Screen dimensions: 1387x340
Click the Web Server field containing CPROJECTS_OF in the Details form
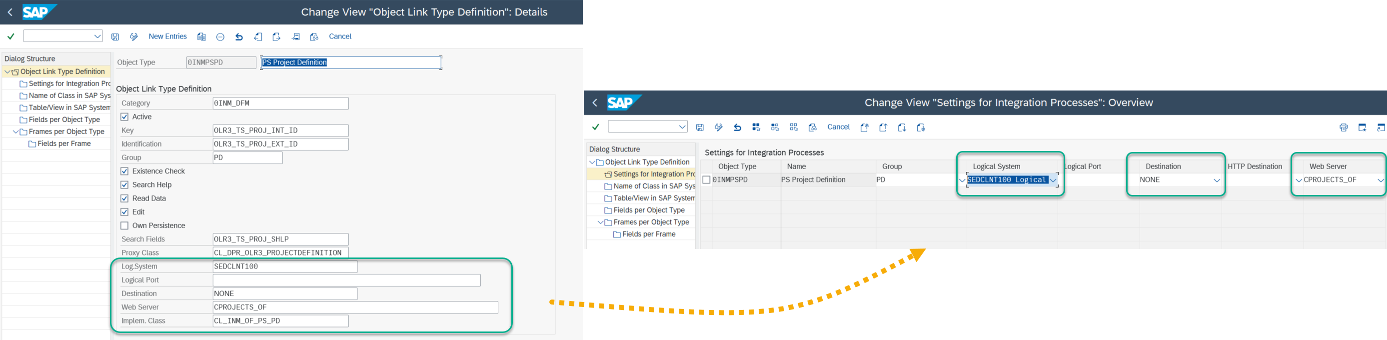pos(355,307)
